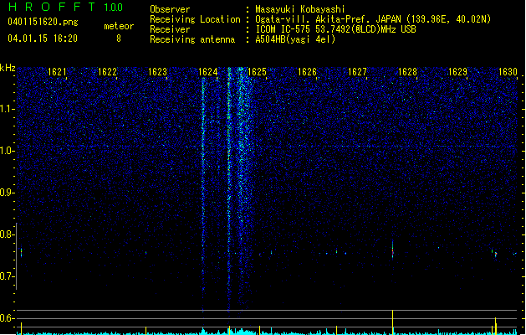Click the 1625 time axis tick
Screen dimensions: 526x335
pyautogui.click(x=257, y=72)
